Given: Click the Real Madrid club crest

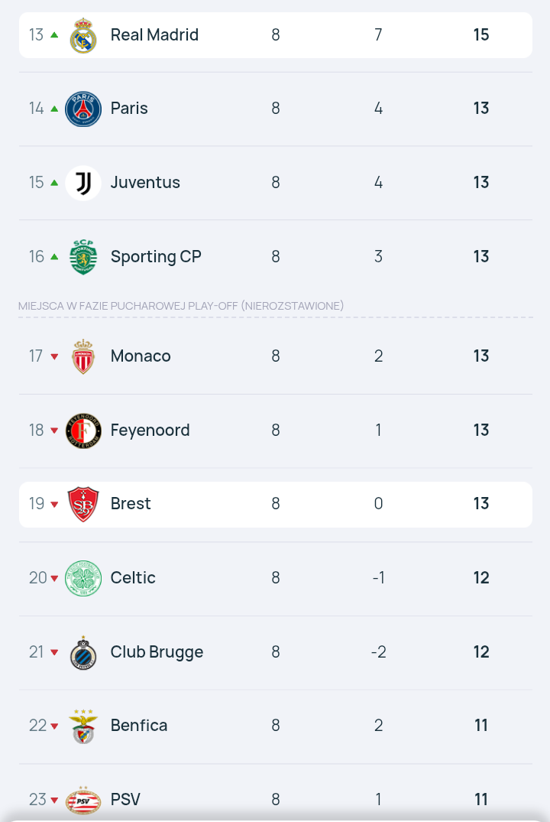Looking at the screenshot, I should (x=83, y=35).
